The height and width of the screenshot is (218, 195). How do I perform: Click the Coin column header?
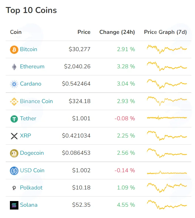tap(16, 32)
